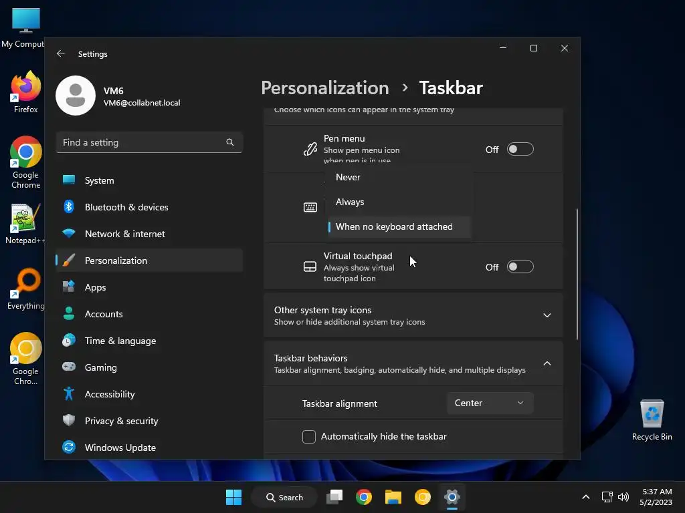Open My Computer desktop icon
The height and width of the screenshot is (513, 685).
click(x=24, y=28)
